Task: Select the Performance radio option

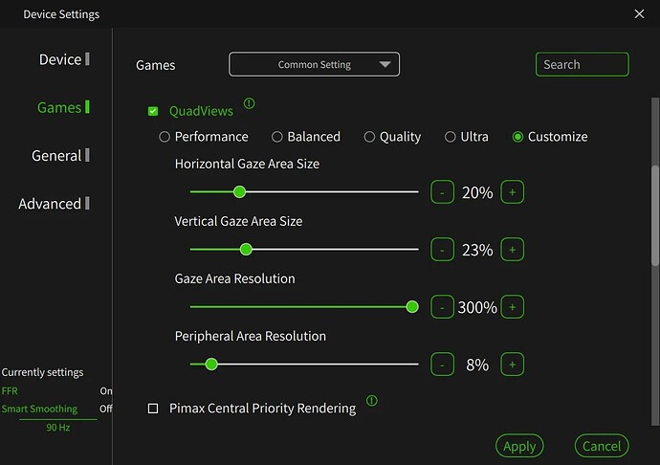Action: pyautogui.click(x=165, y=137)
